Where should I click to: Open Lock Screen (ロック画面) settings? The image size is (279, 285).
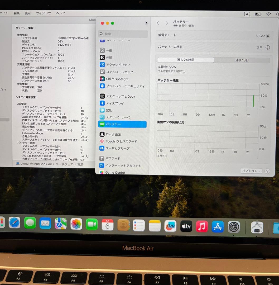coord(110,134)
